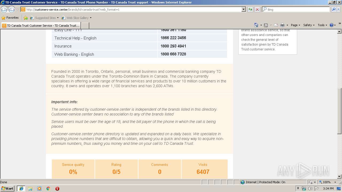Click the Home icon in command bar
Image resolution: width=342 pixels, height=192 pixels.
pos(256,25)
